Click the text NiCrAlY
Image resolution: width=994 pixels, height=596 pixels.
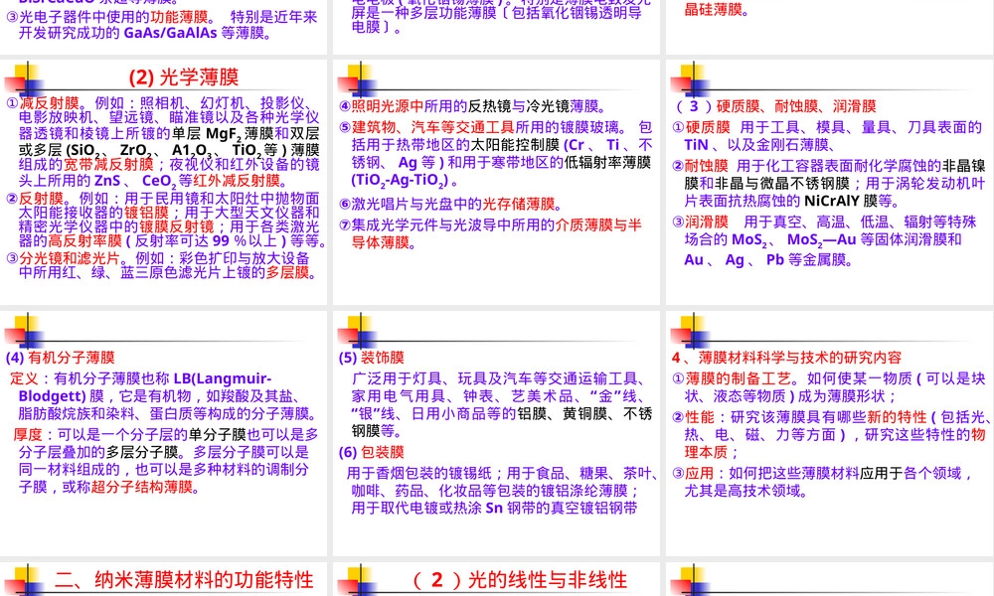tap(832, 202)
